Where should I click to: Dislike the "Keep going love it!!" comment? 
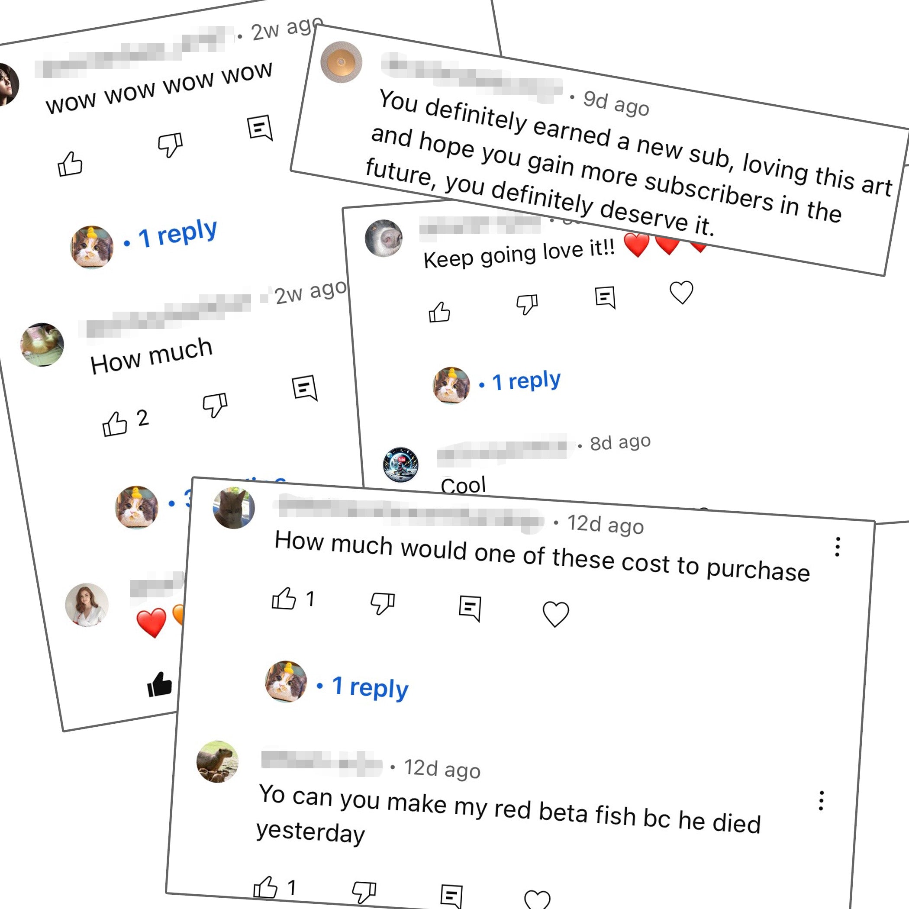(x=527, y=304)
